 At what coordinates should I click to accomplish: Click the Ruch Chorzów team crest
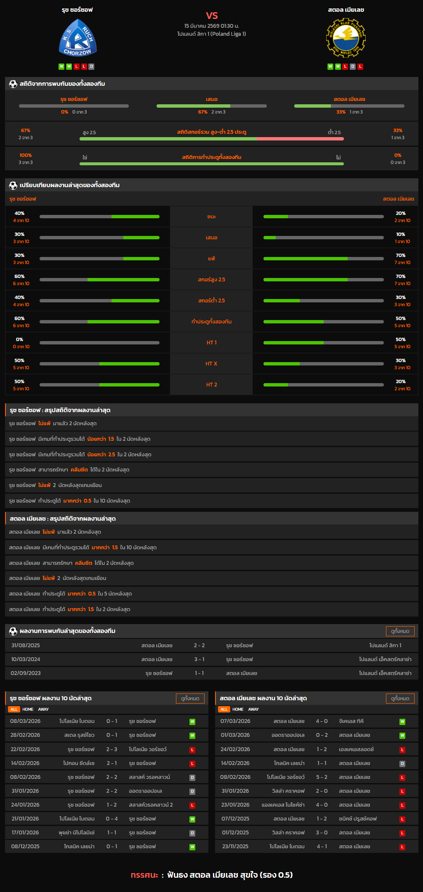pyautogui.click(x=77, y=38)
